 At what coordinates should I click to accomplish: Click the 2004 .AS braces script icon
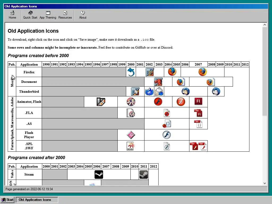[167, 124]
